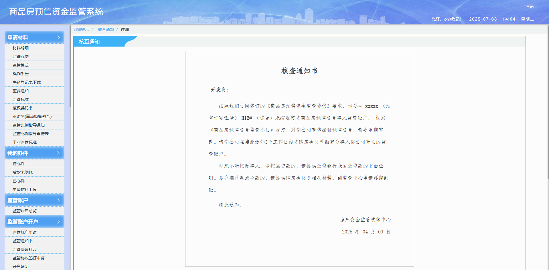The height and width of the screenshot is (270, 549).
Task: Select 监管模式 in sidebar
Action: [21, 65]
